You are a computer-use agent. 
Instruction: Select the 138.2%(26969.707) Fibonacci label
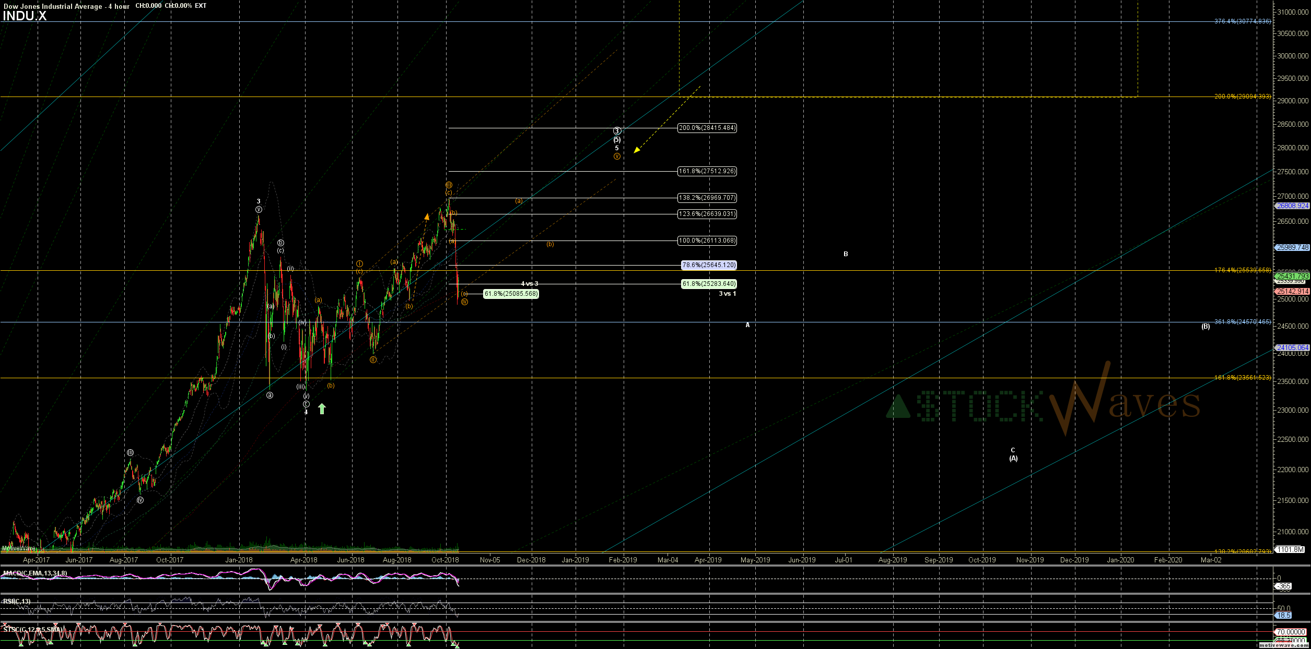click(707, 198)
